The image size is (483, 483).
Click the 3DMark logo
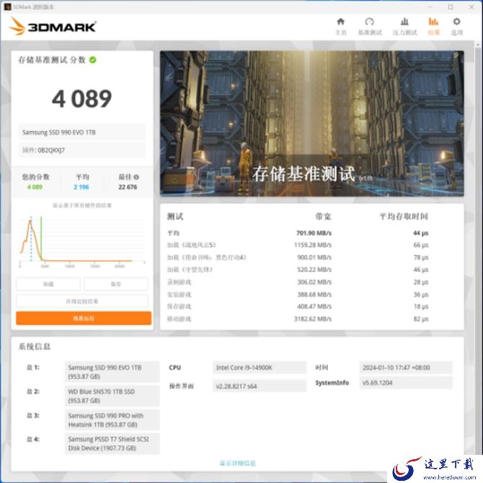tap(53, 26)
